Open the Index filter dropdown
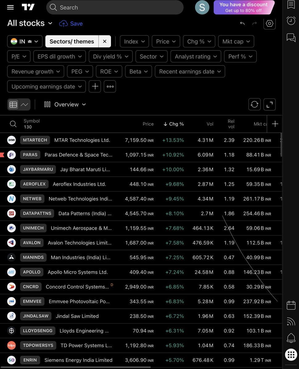The height and width of the screenshot is (369, 299). 134,42
